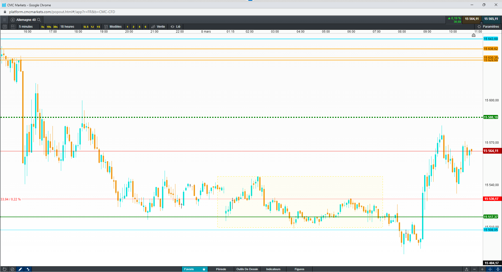The image size is (502, 272).
Task: Click the CMC Markets window title icon
Action: point(4,5)
